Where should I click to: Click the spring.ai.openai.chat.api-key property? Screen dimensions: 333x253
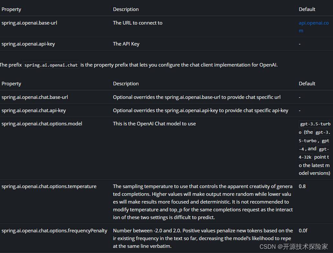coord(34,111)
